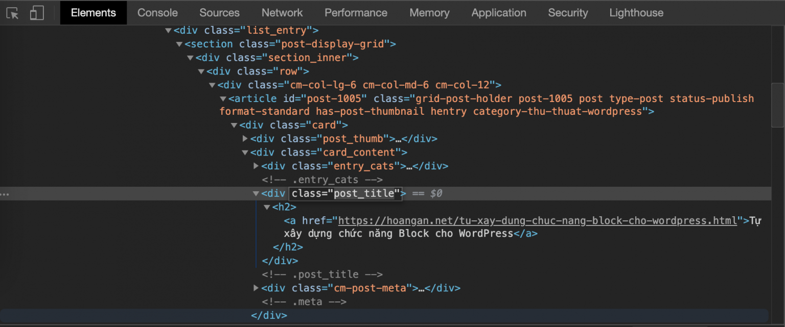This screenshot has height=327, width=785.
Task: Collapse the div class card node
Action: coord(234,125)
